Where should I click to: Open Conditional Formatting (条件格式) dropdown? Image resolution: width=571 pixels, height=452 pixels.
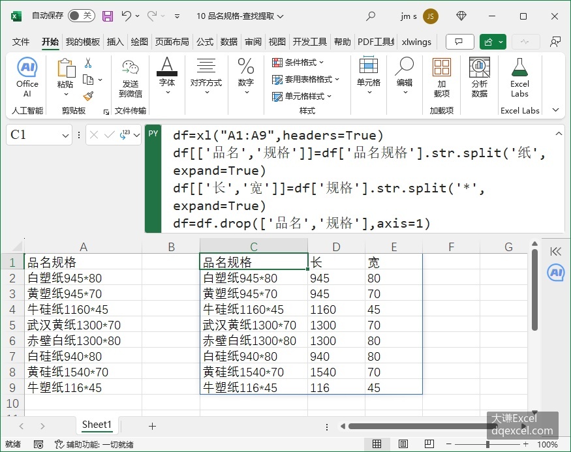click(x=298, y=63)
